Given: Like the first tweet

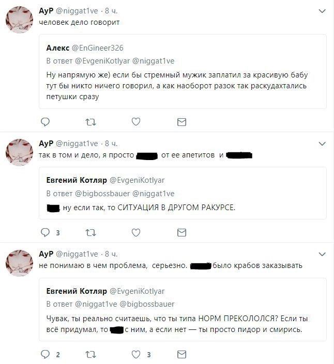Looking at the screenshot, I should click(x=136, y=122).
